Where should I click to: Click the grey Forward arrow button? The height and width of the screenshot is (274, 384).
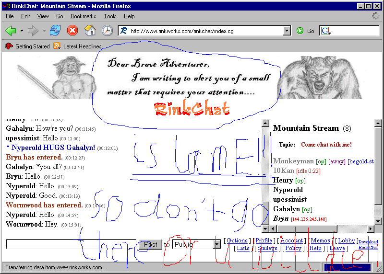tap(33, 31)
